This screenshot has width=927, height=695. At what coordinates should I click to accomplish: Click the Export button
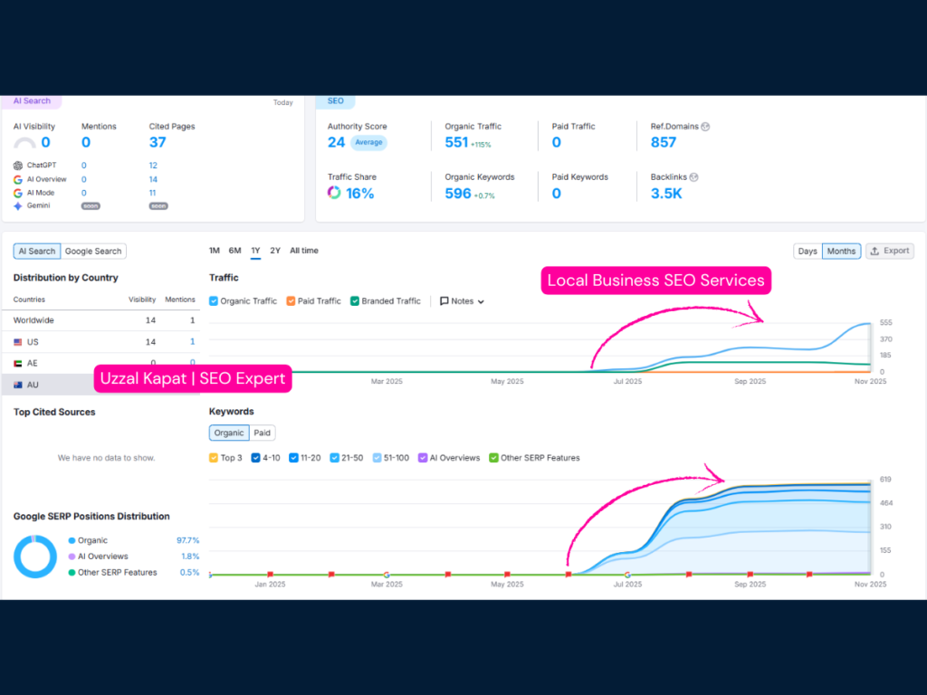click(x=889, y=252)
